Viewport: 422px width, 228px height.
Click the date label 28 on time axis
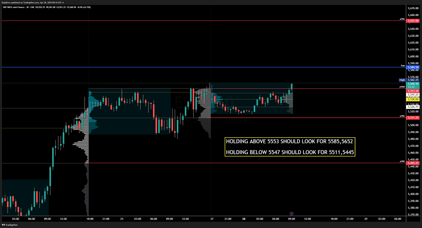pos(244,219)
